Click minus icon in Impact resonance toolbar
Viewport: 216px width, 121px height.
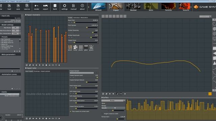point(50,65)
